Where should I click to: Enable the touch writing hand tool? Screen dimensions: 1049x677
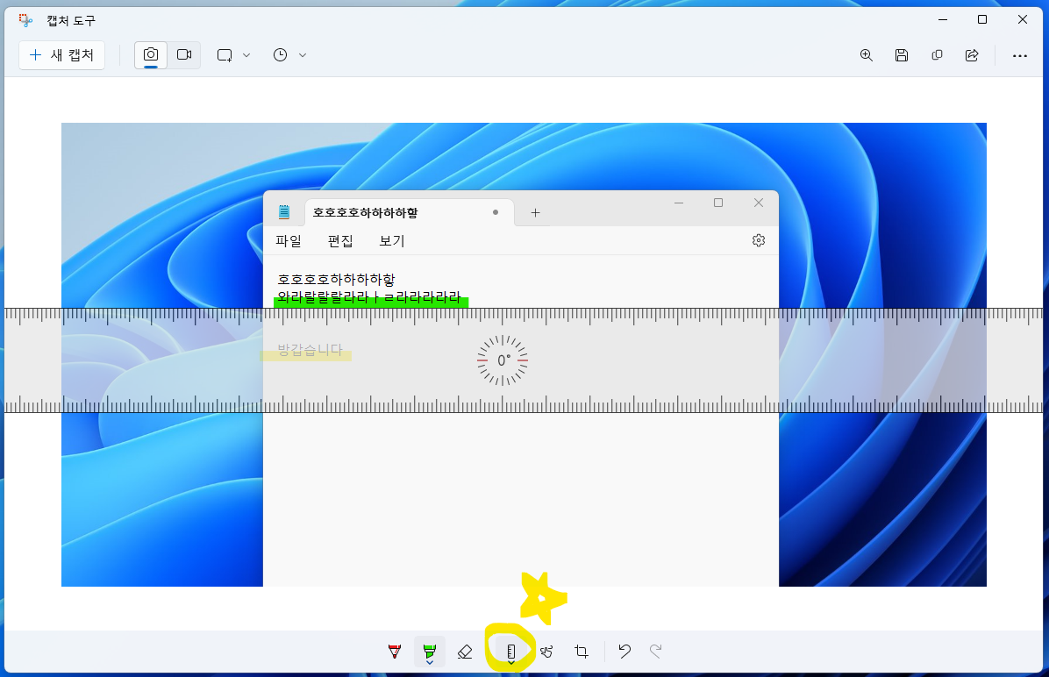(x=546, y=651)
